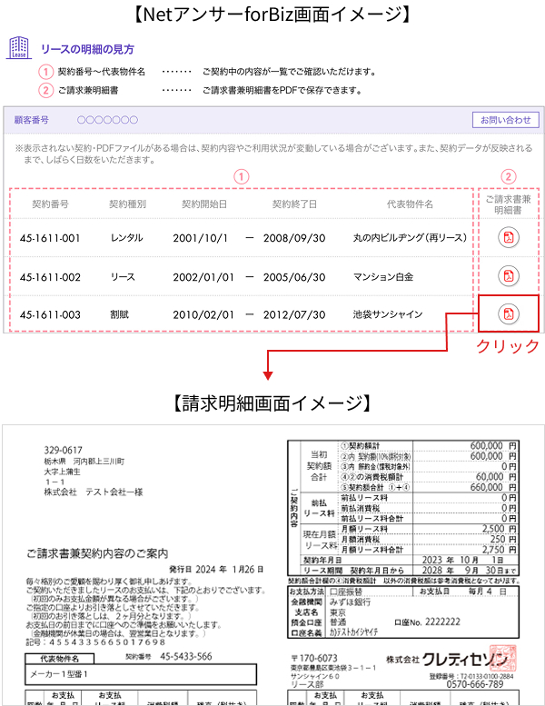Click circled 2 marker above the PDF column
545x706 pixels.
[509, 176]
